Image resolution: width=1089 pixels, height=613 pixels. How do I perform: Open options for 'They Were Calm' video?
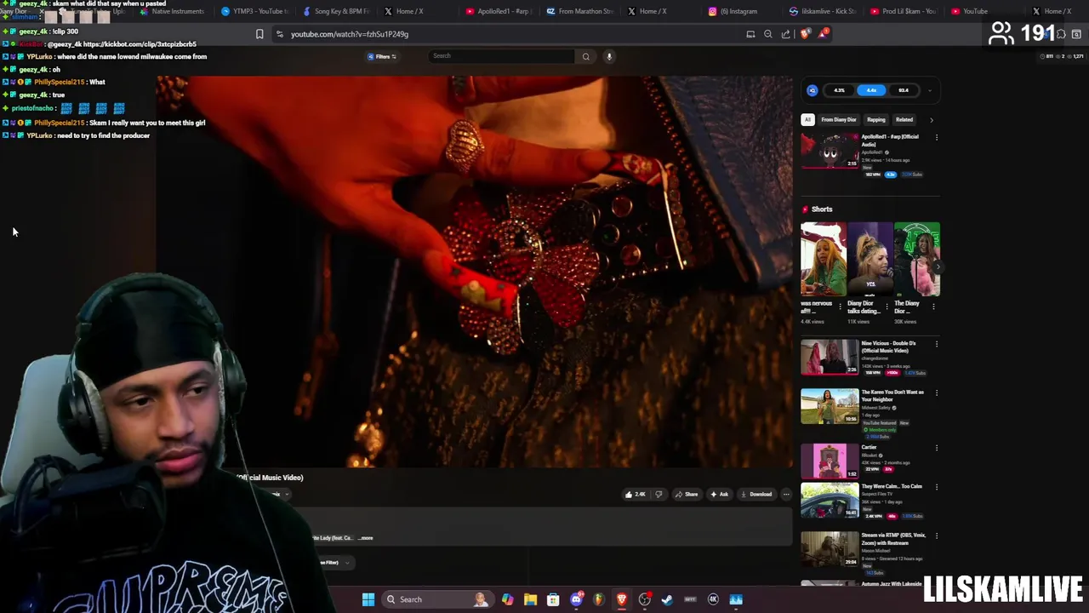(x=937, y=487)
